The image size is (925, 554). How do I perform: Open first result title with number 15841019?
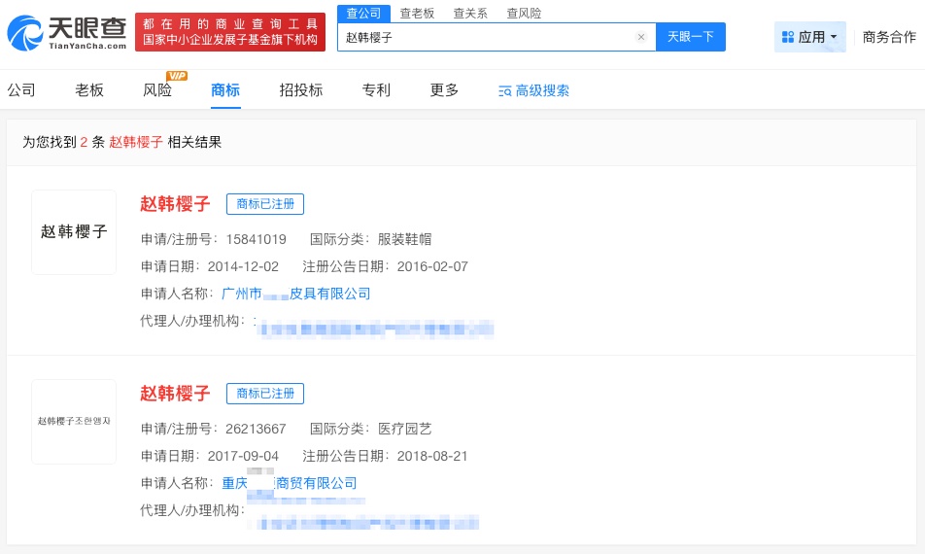point(175,204)
